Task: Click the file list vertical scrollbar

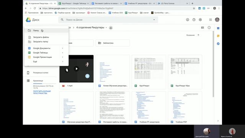Action: click(213, 64)
